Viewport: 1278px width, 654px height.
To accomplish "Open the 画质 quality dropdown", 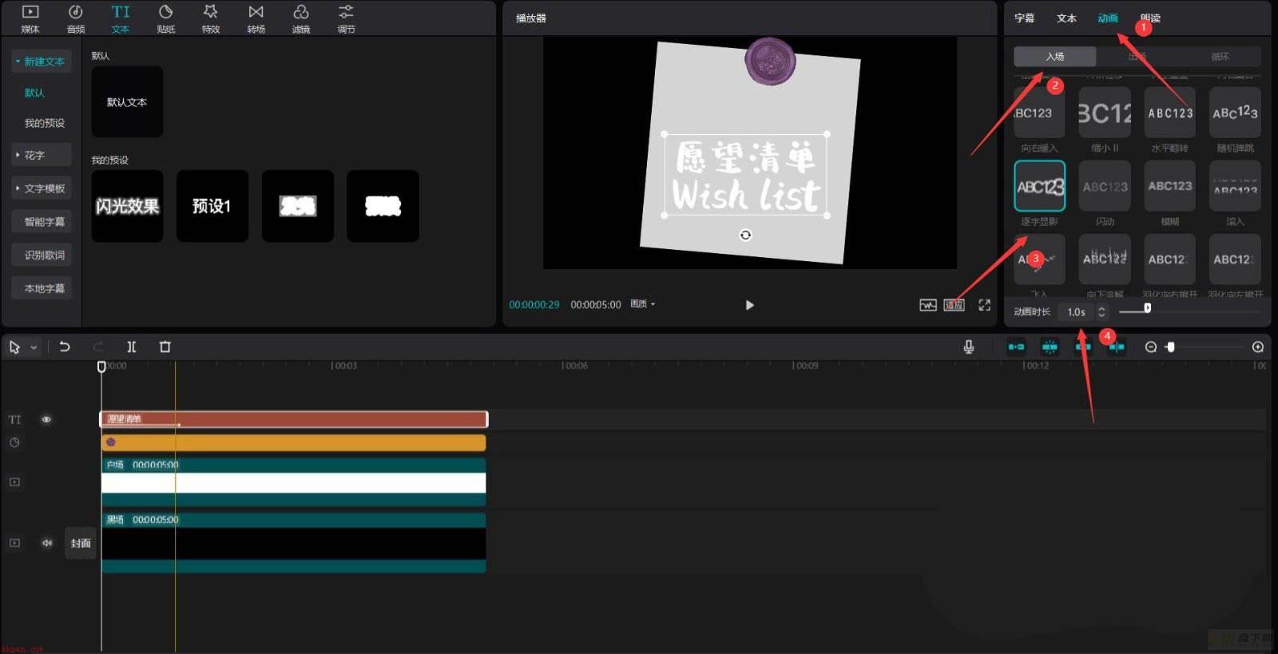I will pos(643,304).
